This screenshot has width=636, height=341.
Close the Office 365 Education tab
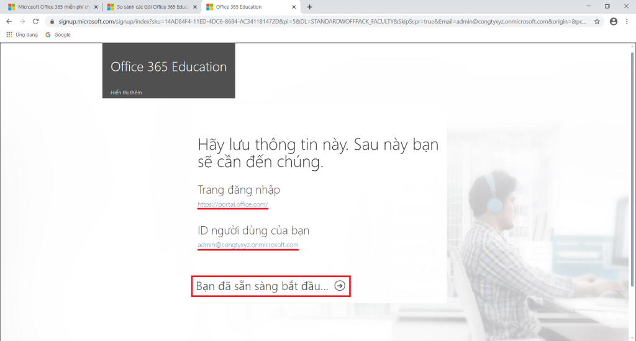coord(294,7)
